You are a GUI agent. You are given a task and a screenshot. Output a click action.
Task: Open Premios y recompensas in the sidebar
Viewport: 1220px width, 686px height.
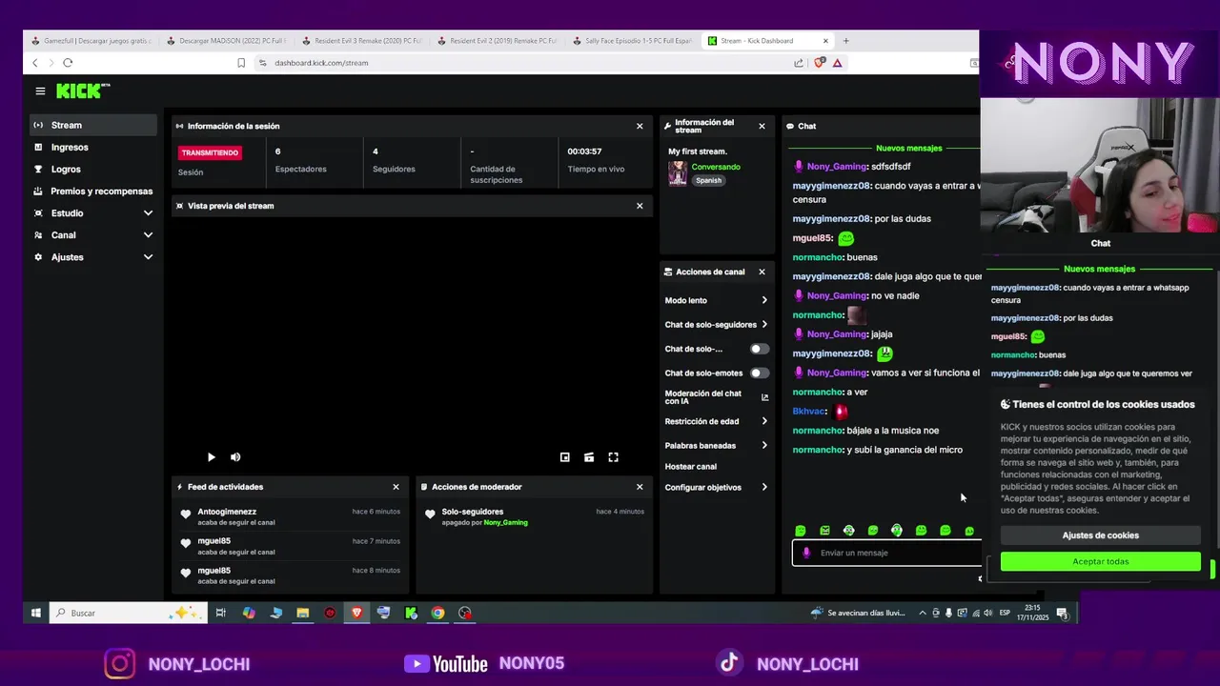92,191
